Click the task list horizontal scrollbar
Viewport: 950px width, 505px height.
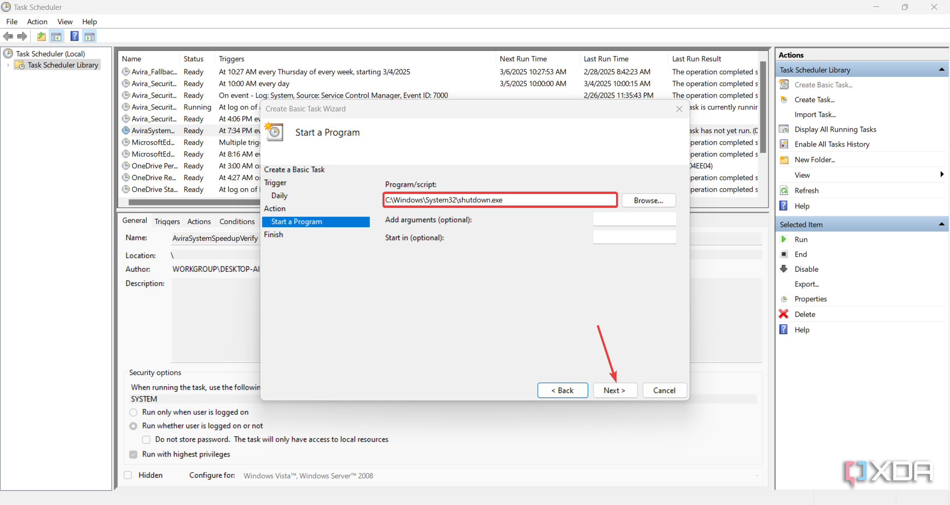click(193, 202)
